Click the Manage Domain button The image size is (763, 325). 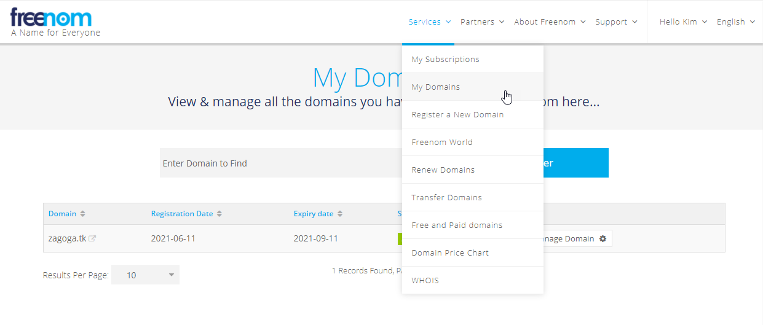[577, 238]
